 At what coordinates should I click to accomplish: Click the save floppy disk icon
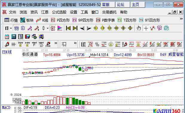(x=27, y=37)
